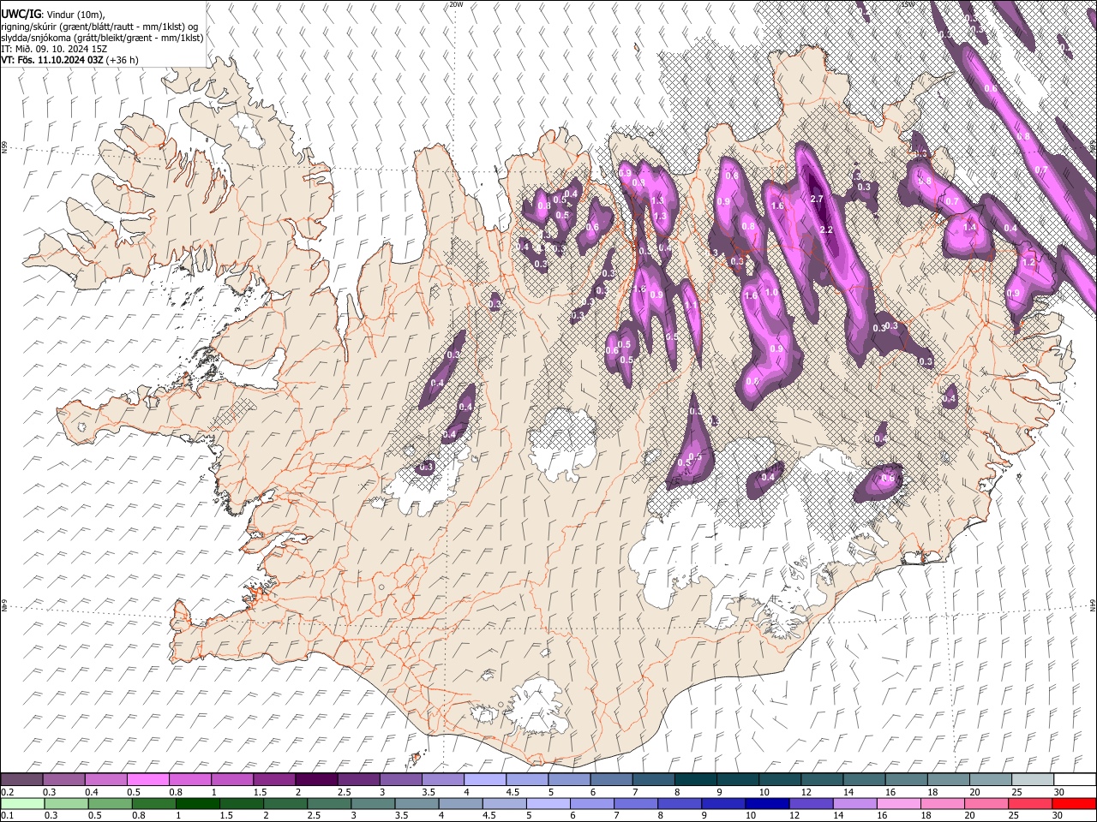This screenshot has height=822, width=1097.
Task: Select the snow legend swatch starting at 0.3
Action: click(x=64, y=779)
